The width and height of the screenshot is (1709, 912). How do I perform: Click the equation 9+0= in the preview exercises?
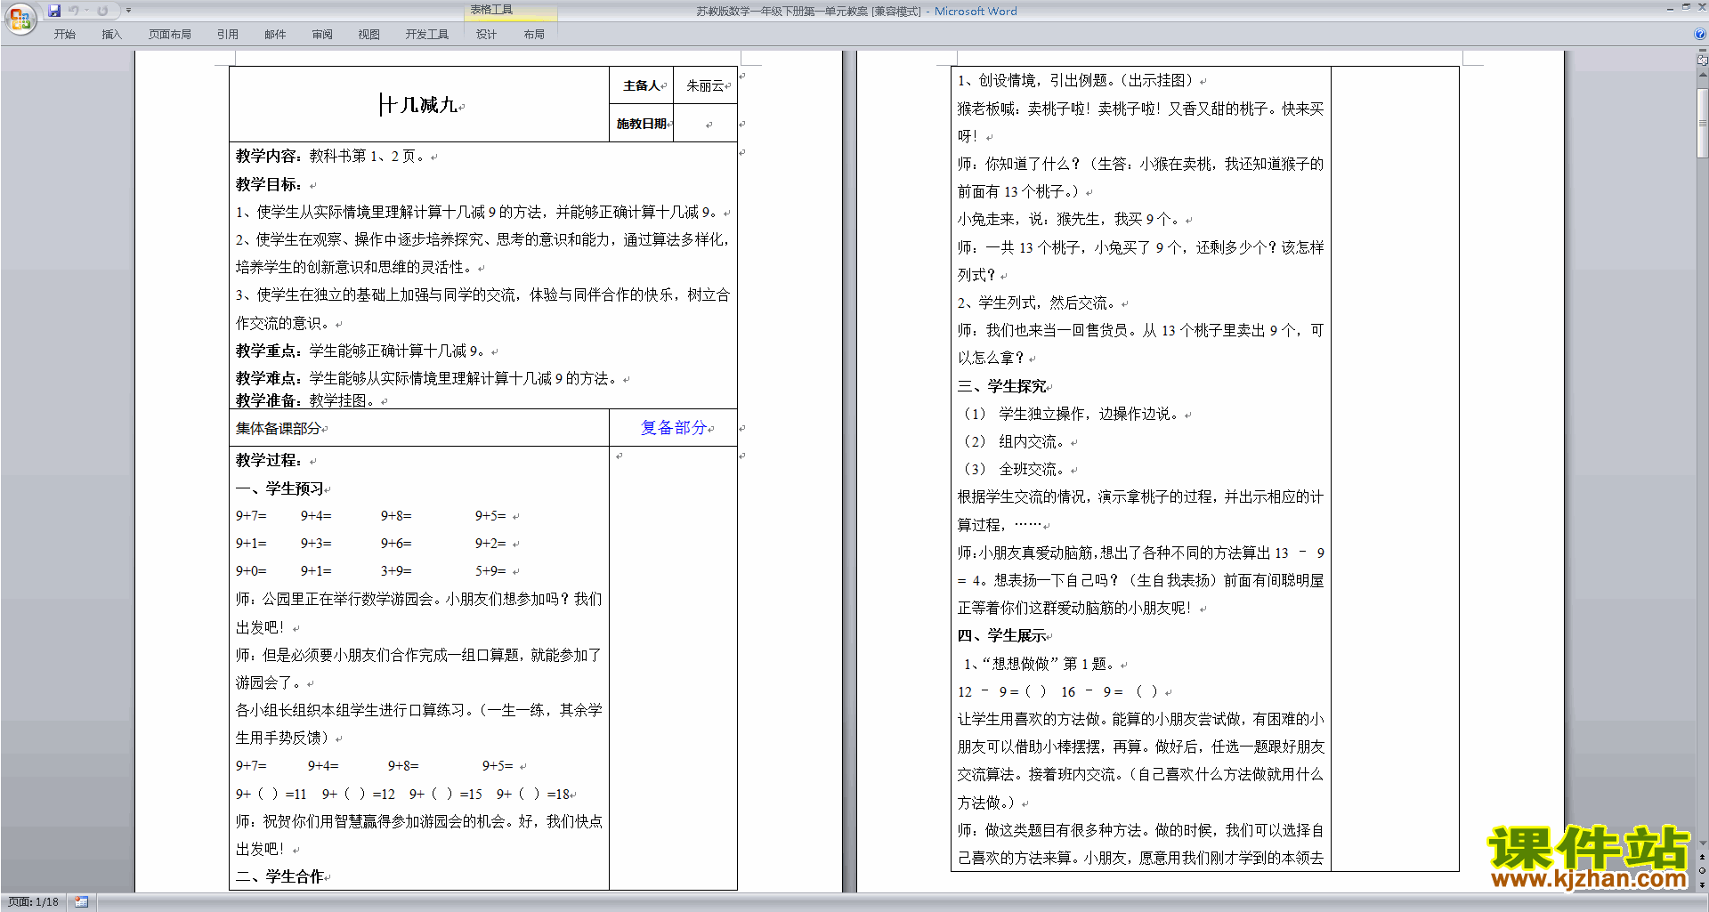pos(251,571)
